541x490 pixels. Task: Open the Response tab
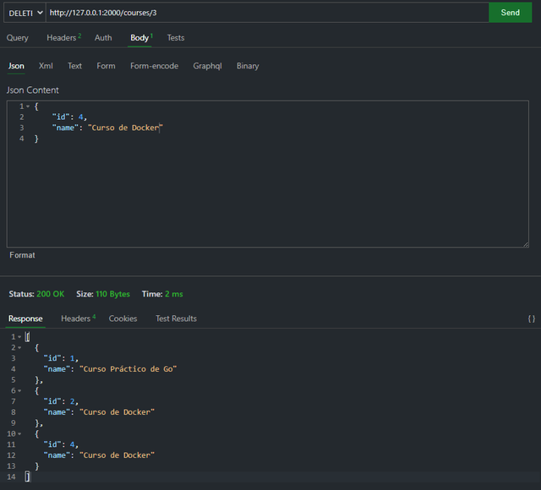(x=25, y=318)
